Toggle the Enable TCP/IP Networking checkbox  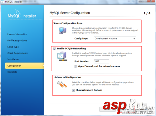point(55,49)
